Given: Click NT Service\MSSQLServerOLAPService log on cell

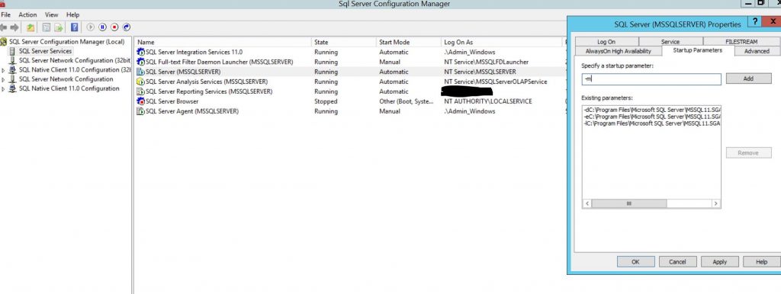Looking at the screenshot, I should [496, 81].
